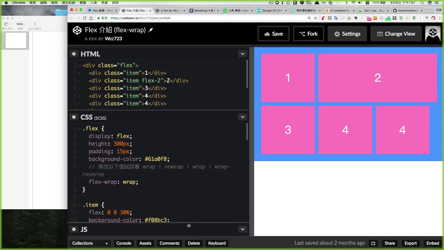Fork this pen

[308, 34]
